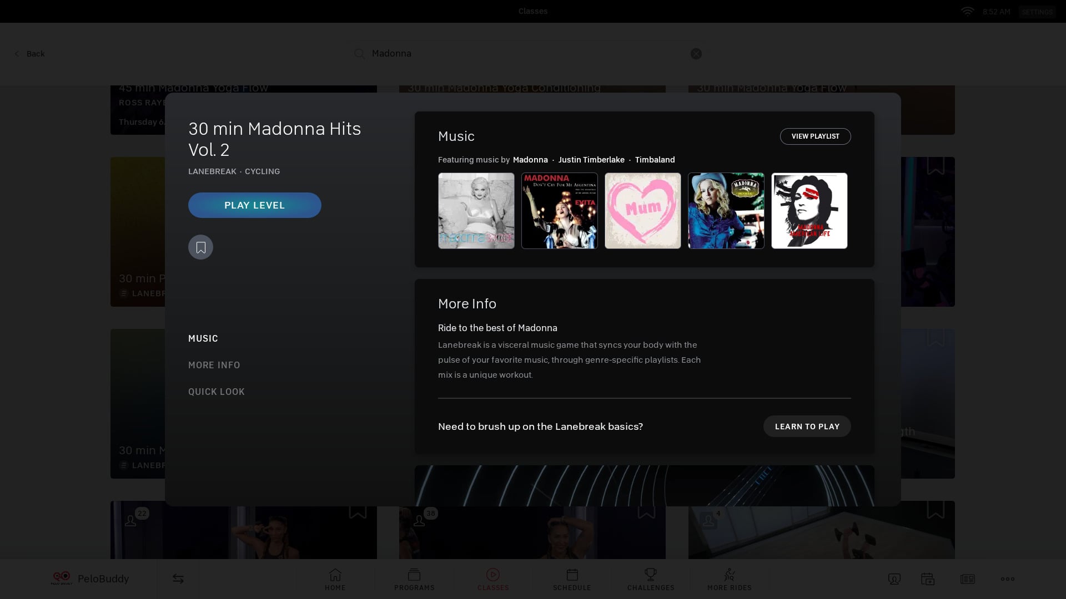Open Settings in the top bar
Viewport: 1066px width, 599px height.
(1037, 12)
